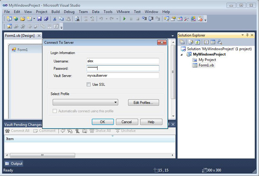Click the Start Debugging play icon
Image resolution: width=259 pixels, height=176 pixels.
pyautogui.click(x=124, y=19)
